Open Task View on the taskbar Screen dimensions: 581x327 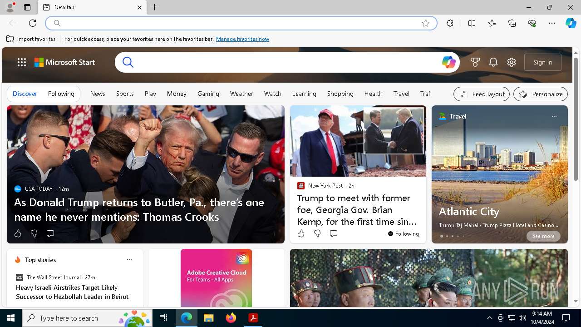pyautogui.click(x=163, y=318)
